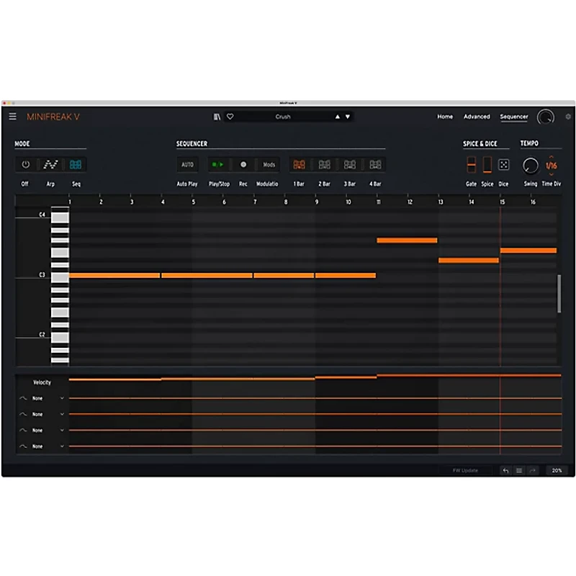Select the Crush preset name field
Image resolution: width=576 pixels, height=576 pixels.
coord(283,116)
